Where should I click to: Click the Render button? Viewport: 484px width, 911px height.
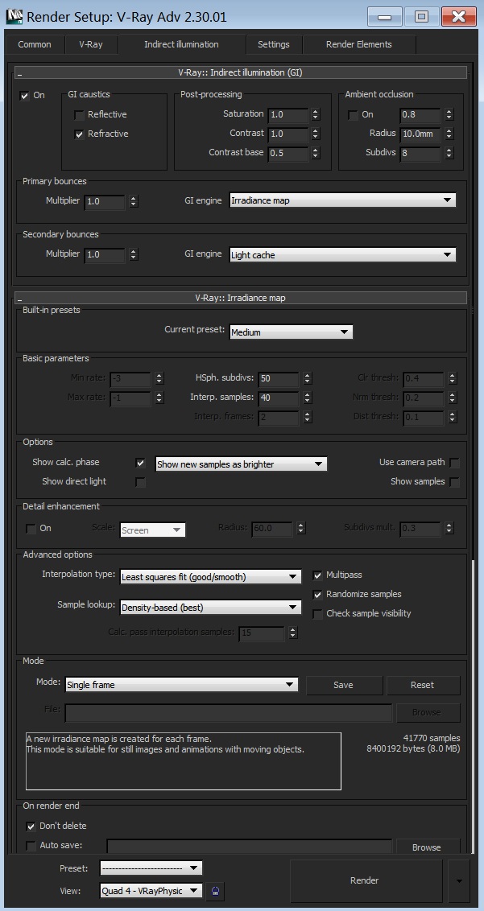(x=365, y=880)
